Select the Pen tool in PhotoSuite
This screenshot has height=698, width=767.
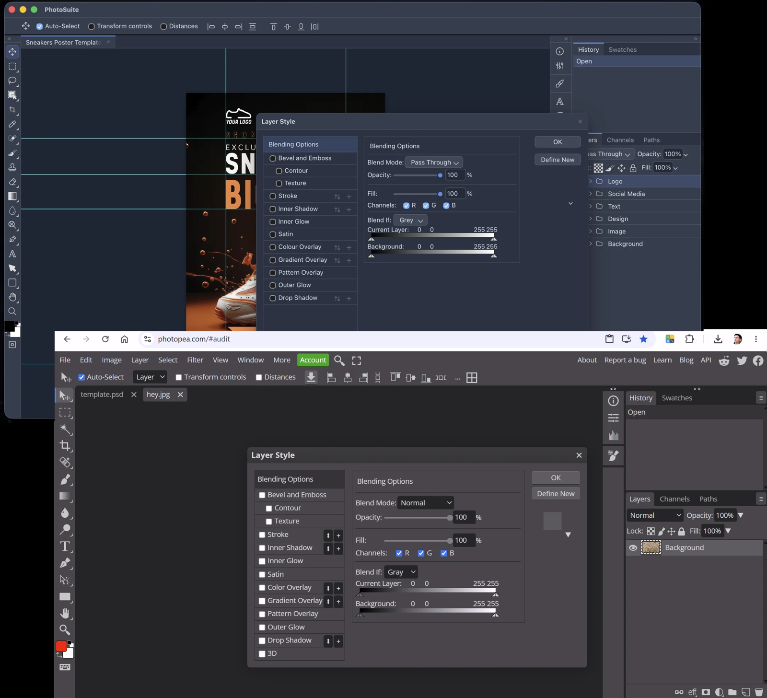pos(12,239)
